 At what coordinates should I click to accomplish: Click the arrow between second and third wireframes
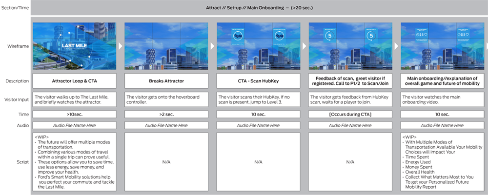click(212, 45)
